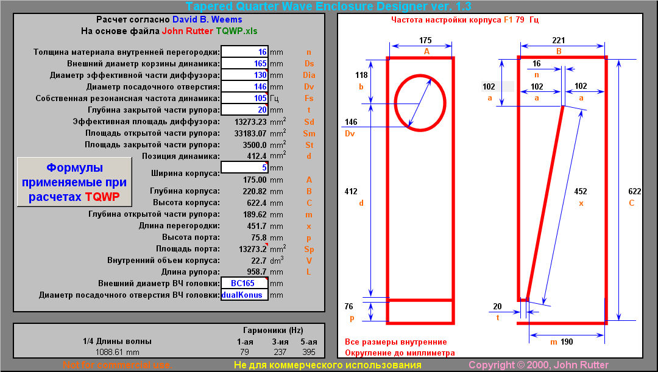Click the 118 dimension label b
658x372 pixels.
pos(361,75)
